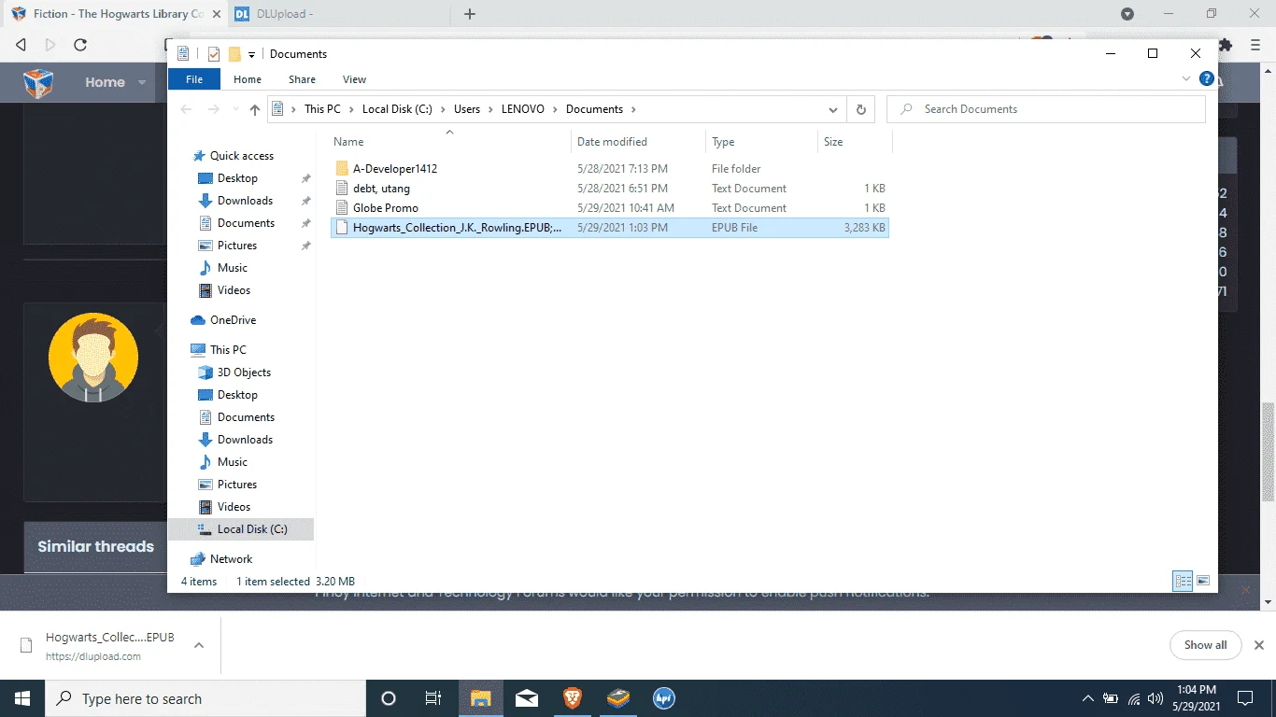Click LENOVO in the address path
Image resolution: width=1276 pixels, height=717 pixels.
[523, 109]
